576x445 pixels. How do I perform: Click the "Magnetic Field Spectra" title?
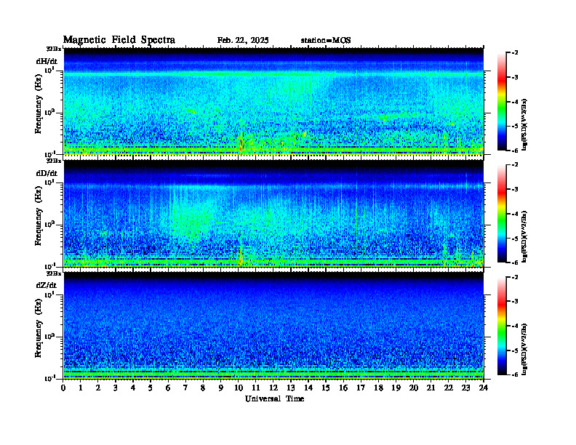119,40
